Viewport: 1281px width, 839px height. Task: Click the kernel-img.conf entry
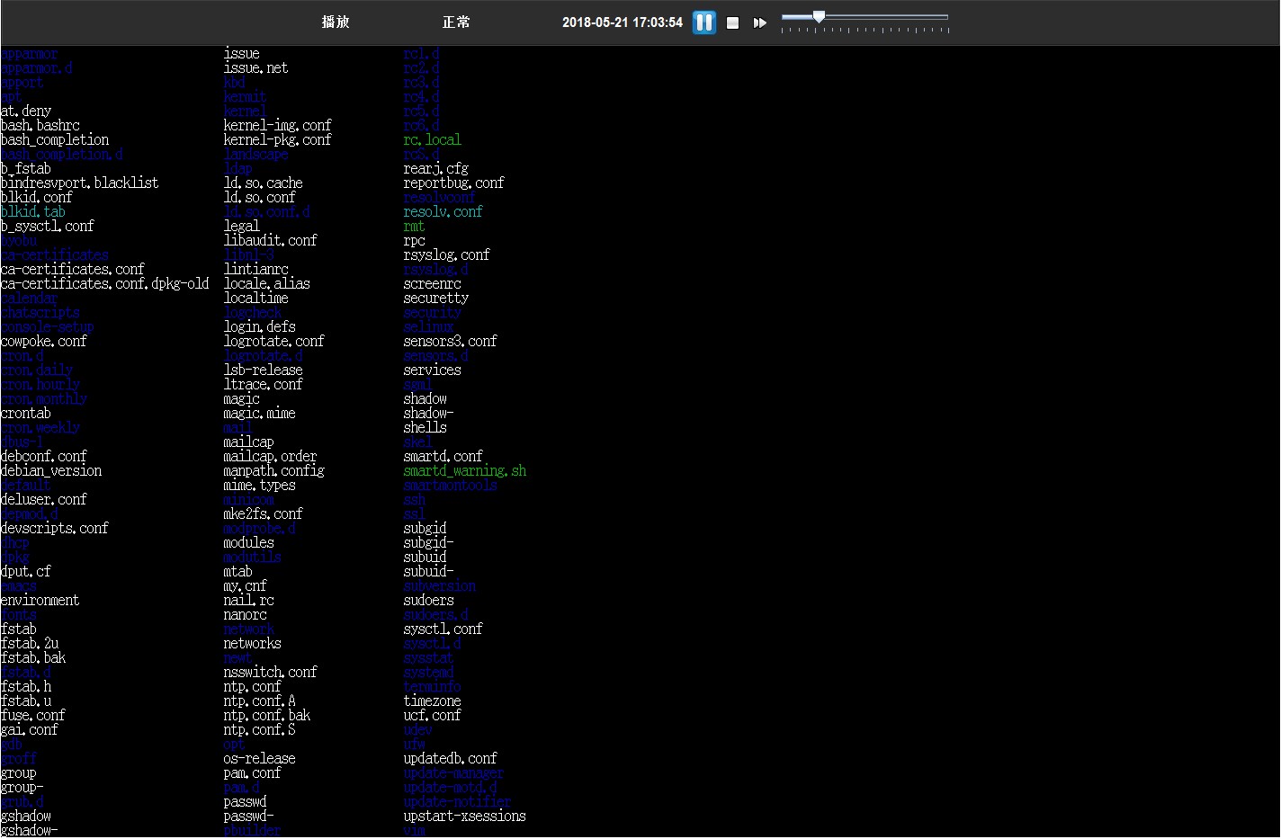(277, 126)
